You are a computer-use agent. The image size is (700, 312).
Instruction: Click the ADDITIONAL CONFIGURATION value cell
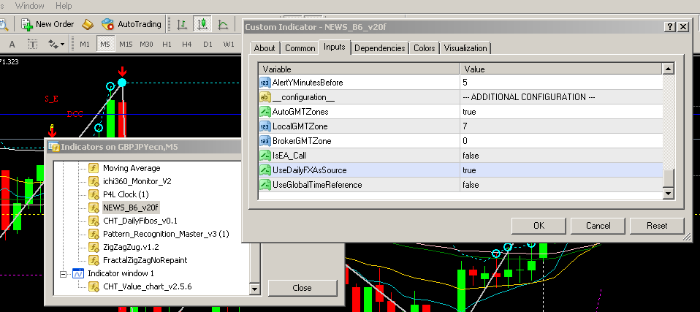click(x=560, y=97)
